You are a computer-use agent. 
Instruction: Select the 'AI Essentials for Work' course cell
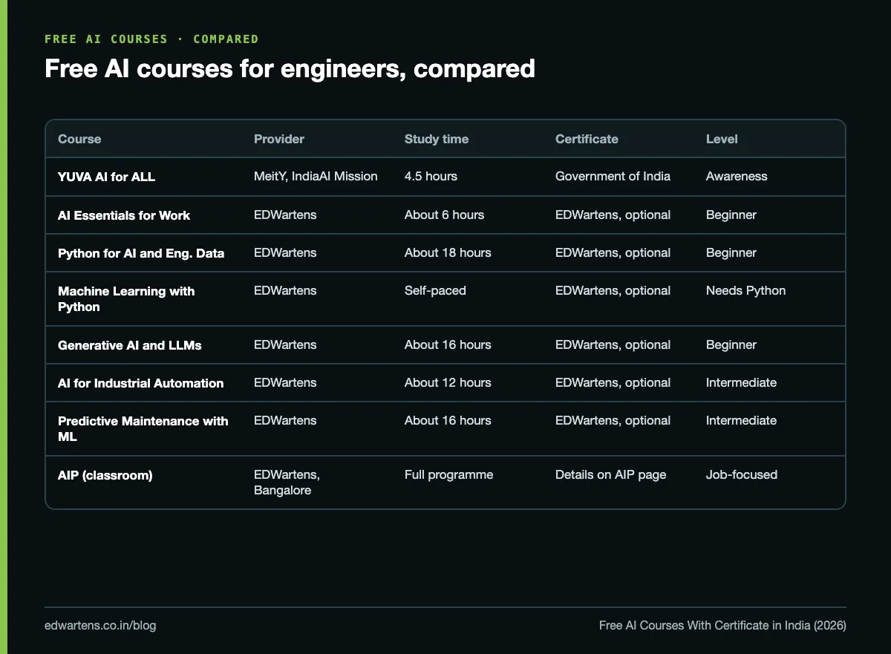click(x=124, y=215)
